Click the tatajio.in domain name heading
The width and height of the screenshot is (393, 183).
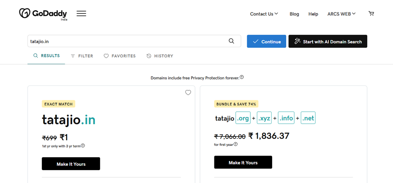pos(69,120)
